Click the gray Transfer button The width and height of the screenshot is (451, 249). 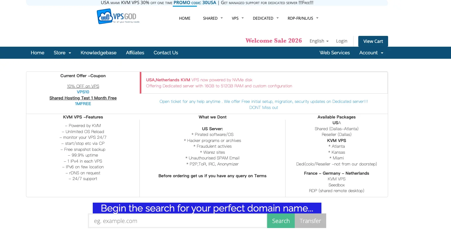point(310,221)
